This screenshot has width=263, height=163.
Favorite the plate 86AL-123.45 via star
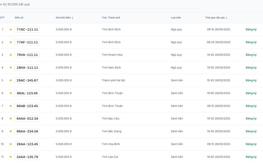(x=11, y=93)
